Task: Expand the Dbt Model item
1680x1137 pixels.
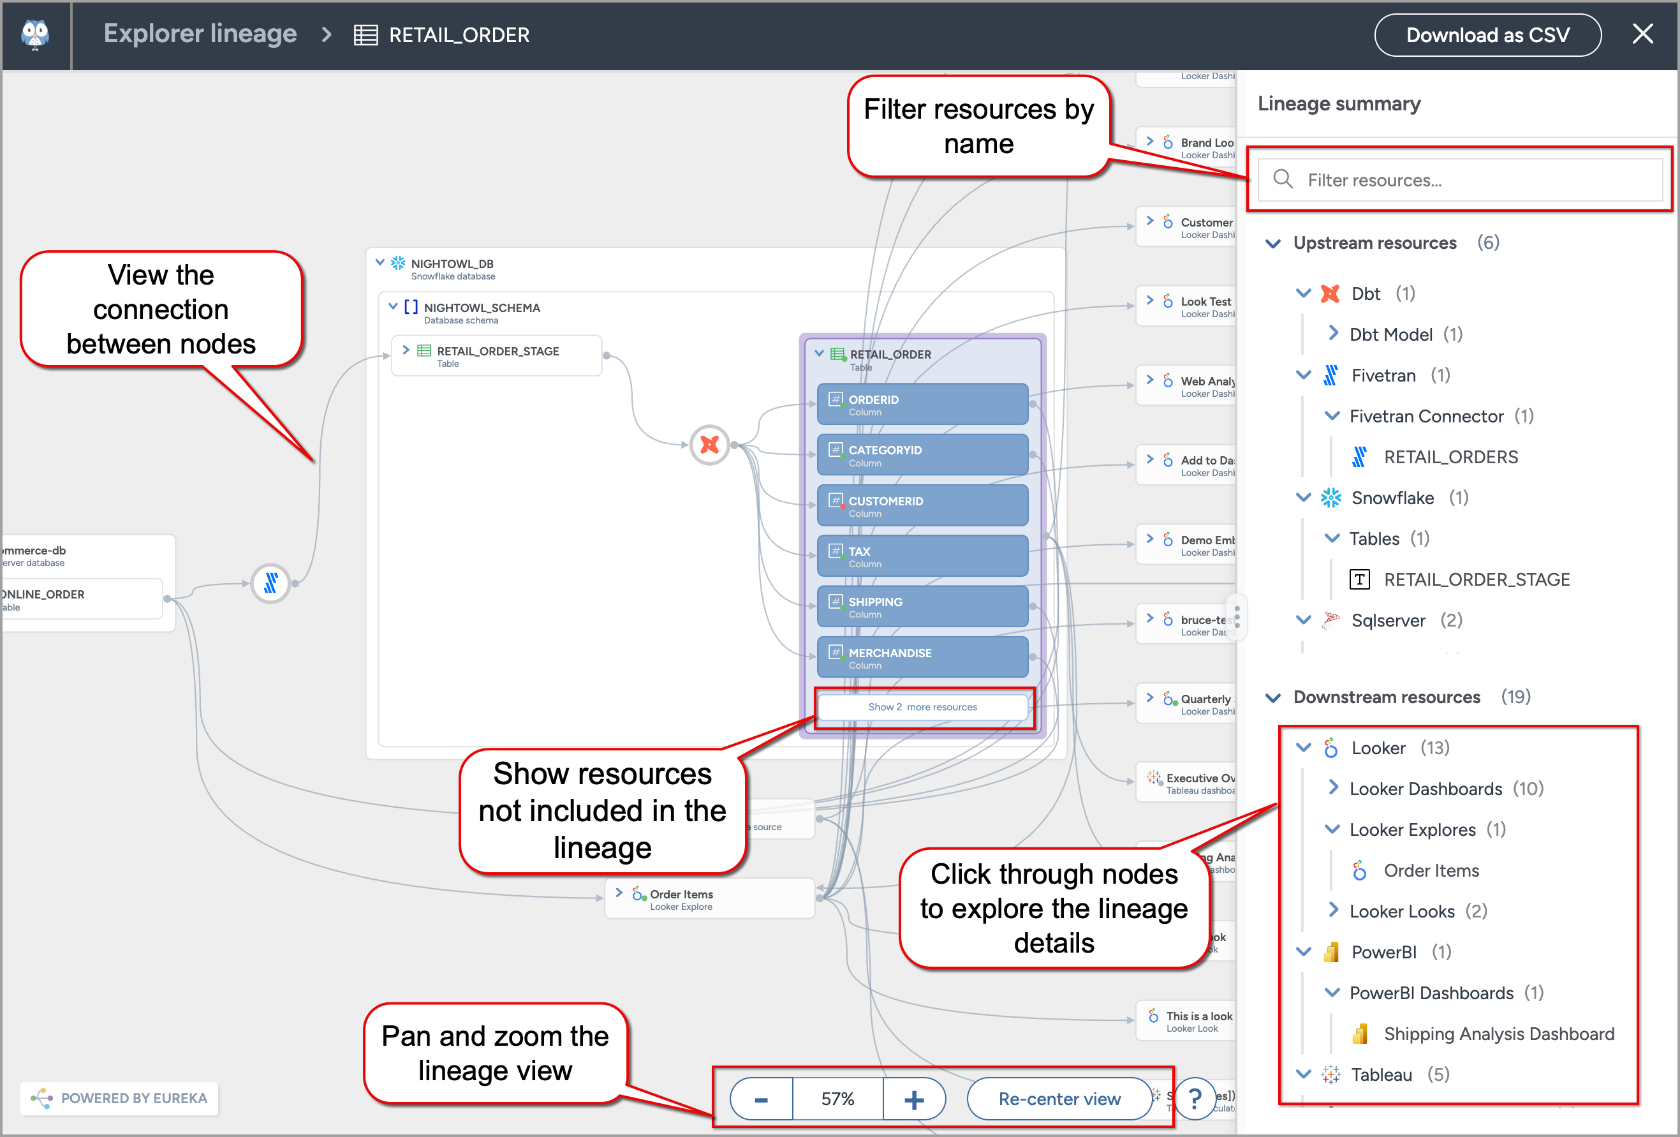Action: tap(1333, 334)
